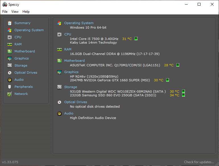Viewport: 219px width, 166px height.
Task: Select Audio in the sidebar
Action: pos(19,80)
